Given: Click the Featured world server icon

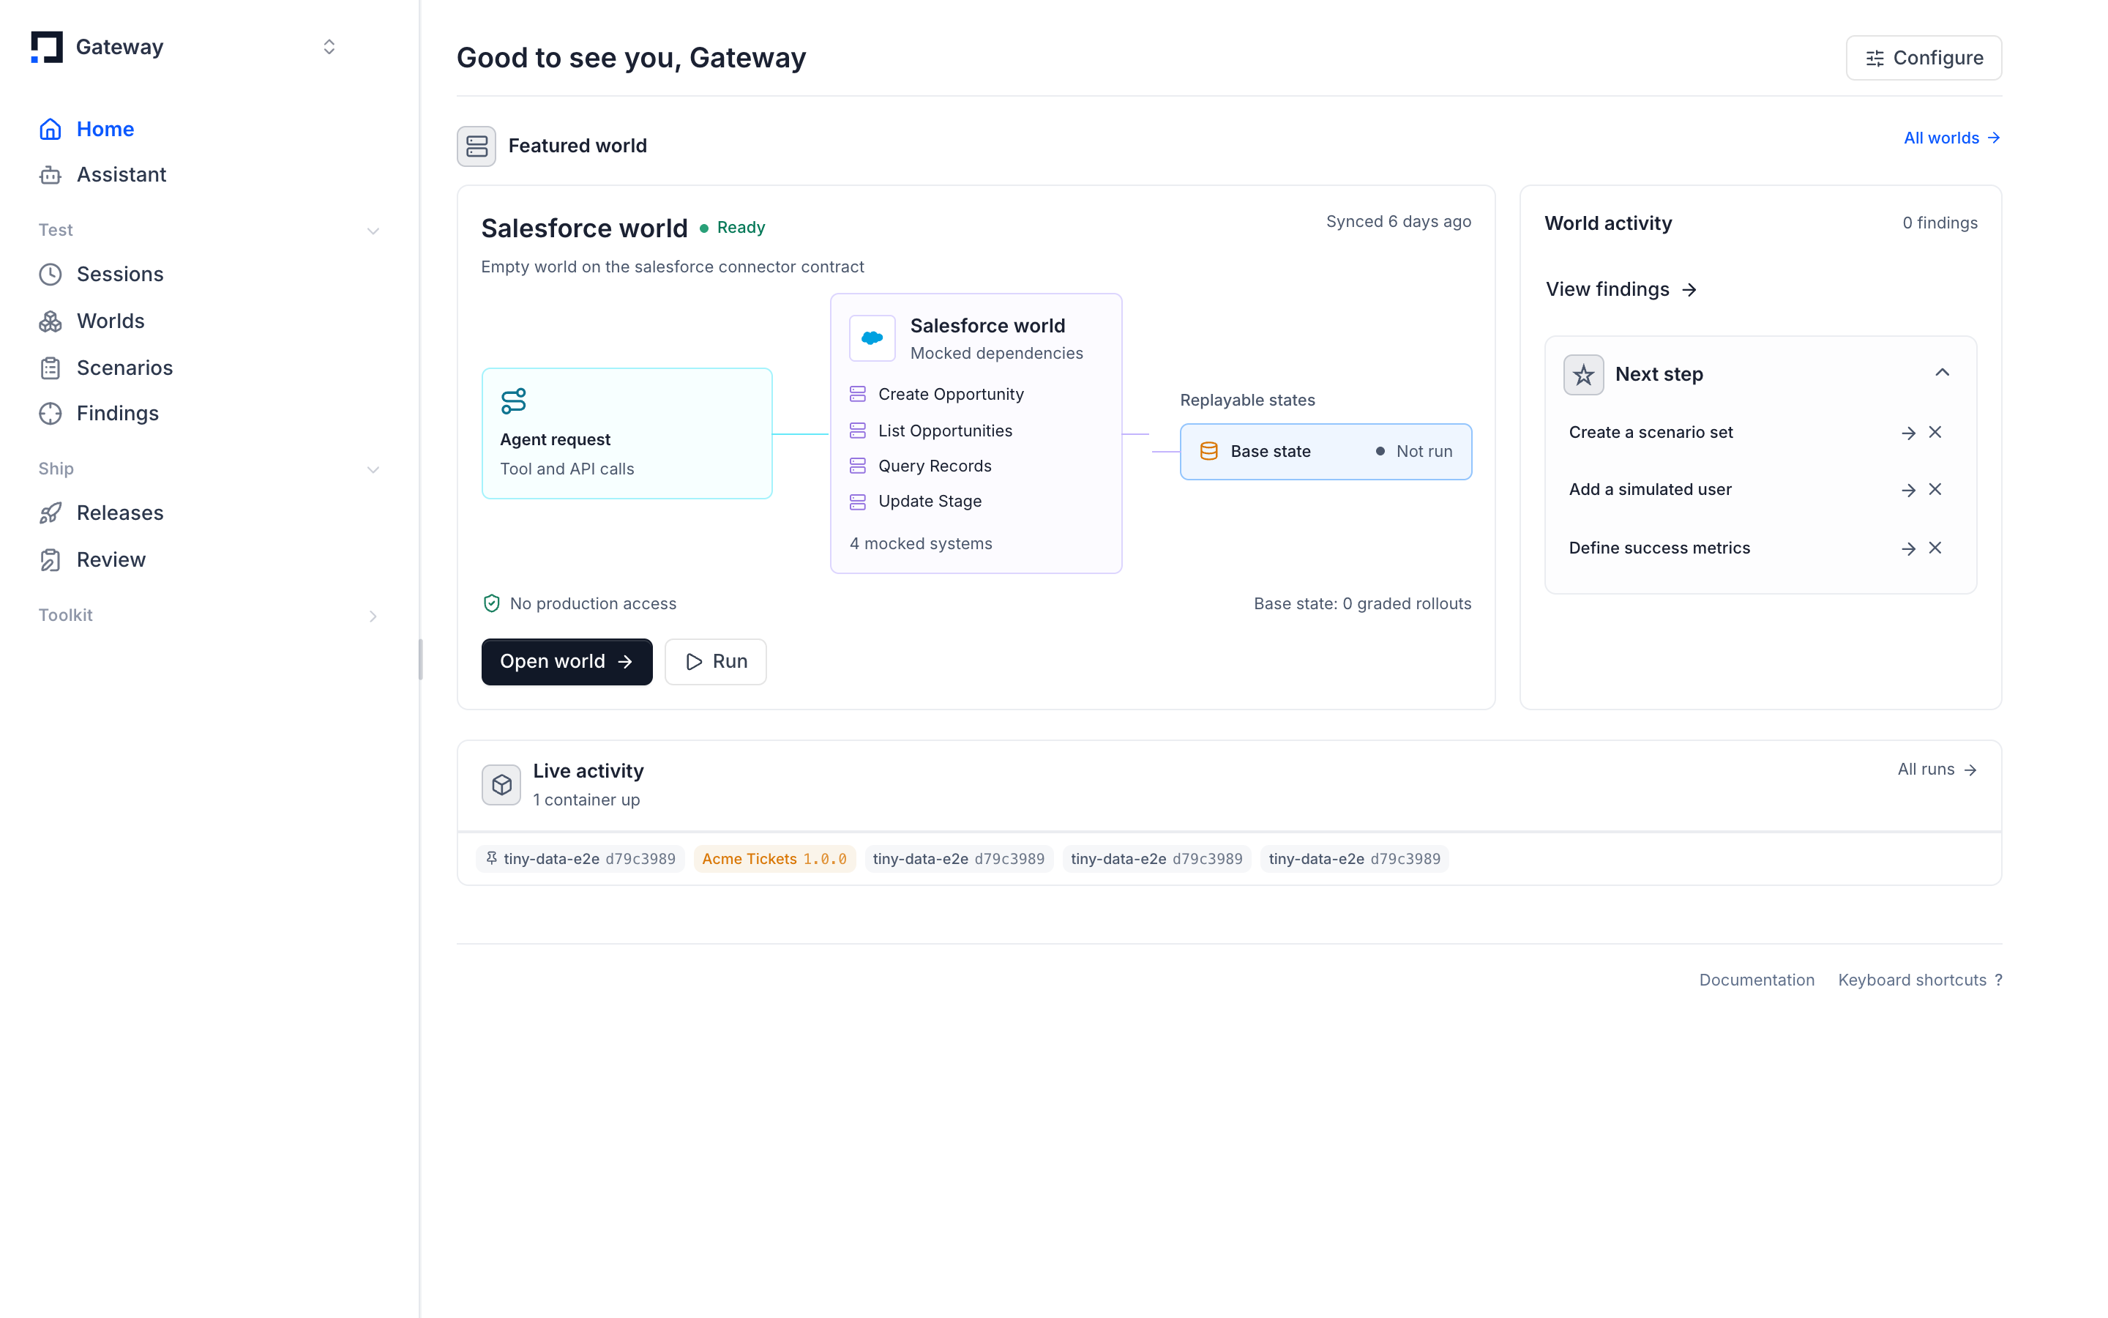Looking at the screenshot, I should [476, 146].
